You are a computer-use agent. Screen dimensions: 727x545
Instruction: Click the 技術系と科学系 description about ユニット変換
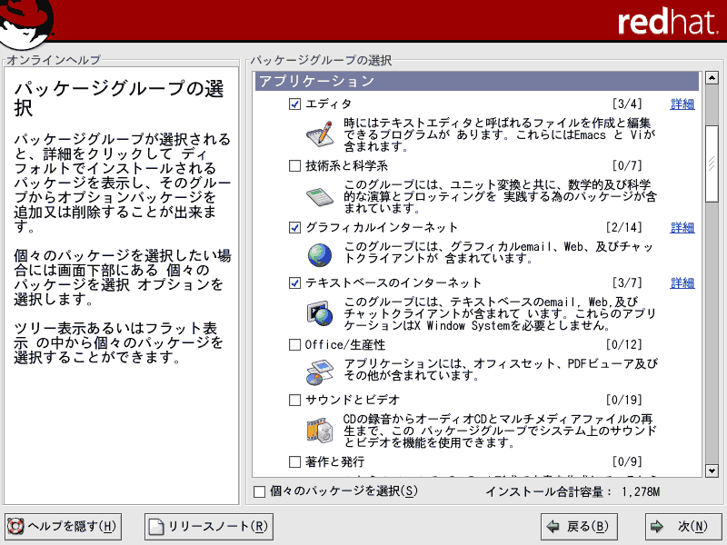[x=501, y=196]
